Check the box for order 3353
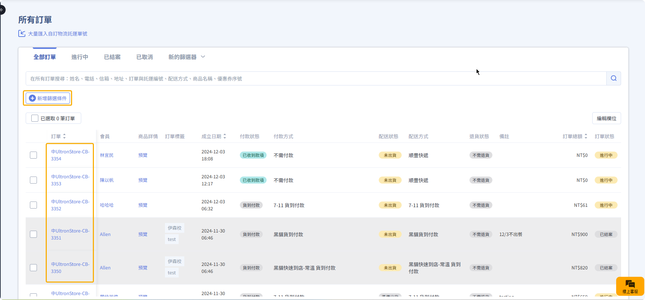 click(33, 180)
